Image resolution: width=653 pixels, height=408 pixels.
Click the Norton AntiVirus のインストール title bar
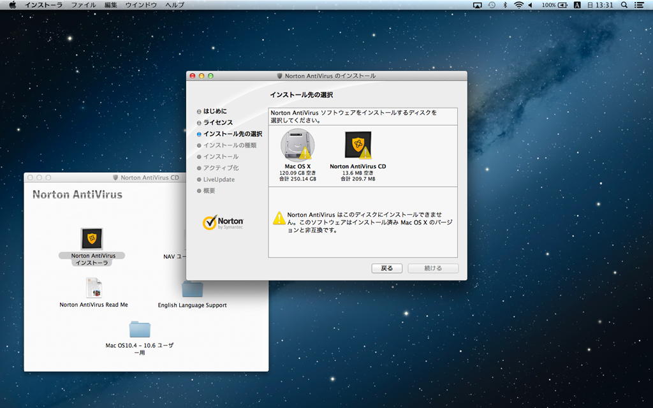(x=326, y=76)
